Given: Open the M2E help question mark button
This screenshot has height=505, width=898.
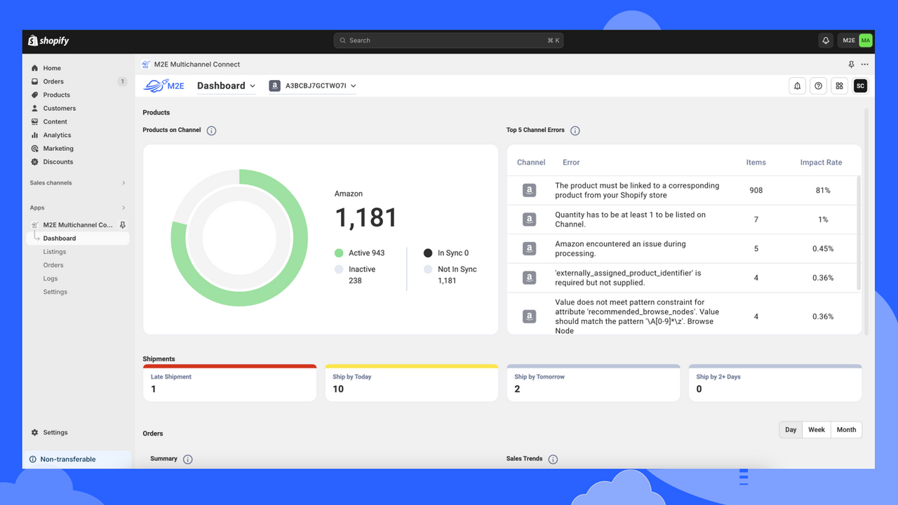Looking at the screenshot, I should pyautogui.click(x=818, y=86).
